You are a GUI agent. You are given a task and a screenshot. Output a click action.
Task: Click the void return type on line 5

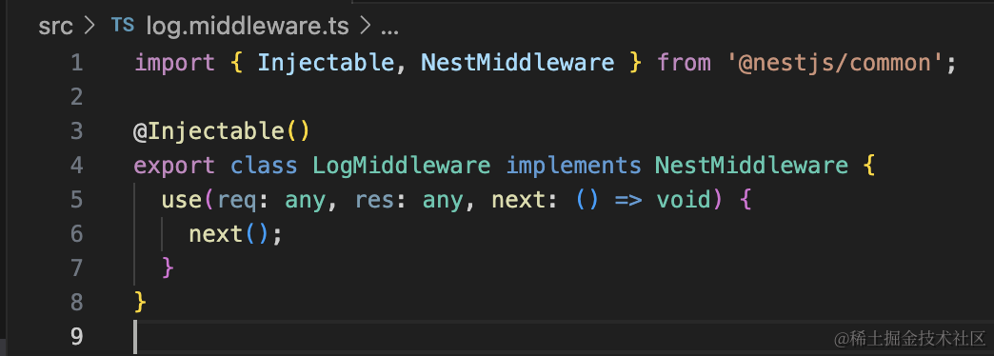(684, 200)
